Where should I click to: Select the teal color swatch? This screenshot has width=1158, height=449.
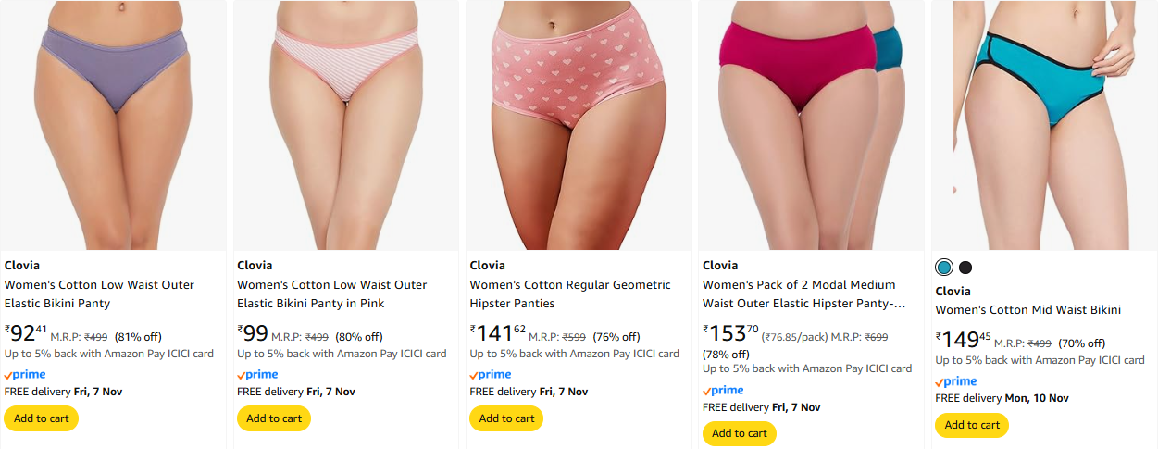[944, 268]
